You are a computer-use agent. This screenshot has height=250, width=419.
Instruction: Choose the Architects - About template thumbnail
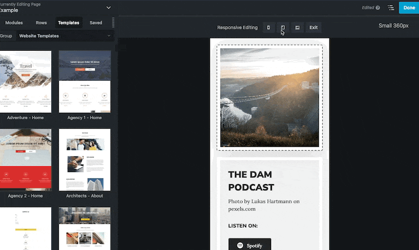85,160
